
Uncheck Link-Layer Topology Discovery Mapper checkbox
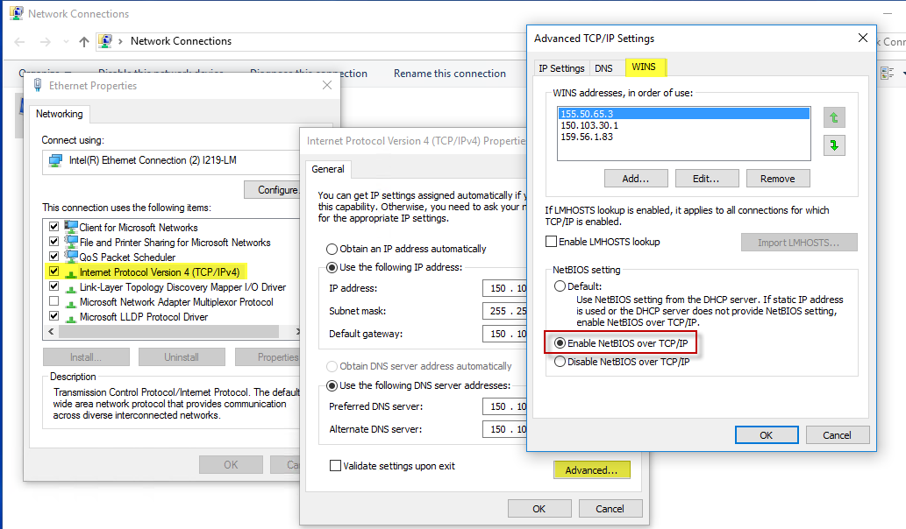pyautogui.click(x=54, y=286)
